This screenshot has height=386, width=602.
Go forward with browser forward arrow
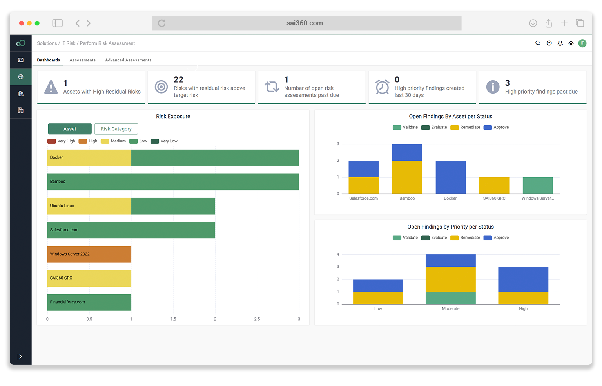(x=89, y=23)
